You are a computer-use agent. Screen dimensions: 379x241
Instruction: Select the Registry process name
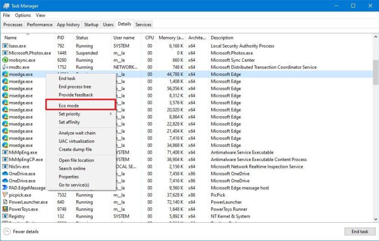click(x=16, y=216)
